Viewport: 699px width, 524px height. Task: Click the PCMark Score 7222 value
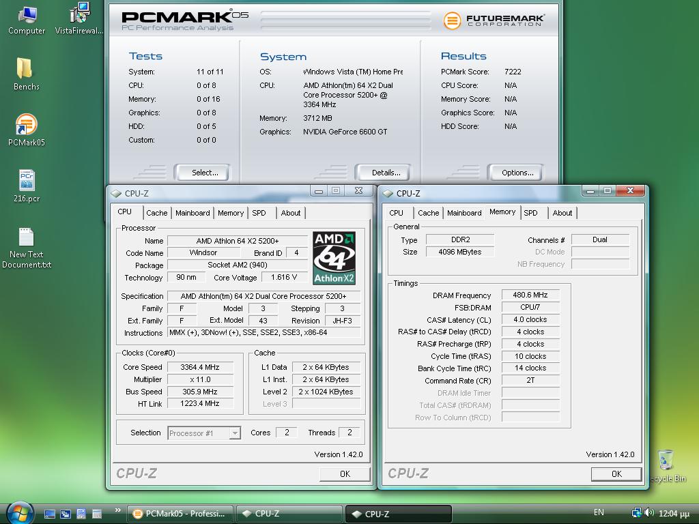513,72
